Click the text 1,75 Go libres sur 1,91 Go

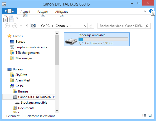[96, 43]
